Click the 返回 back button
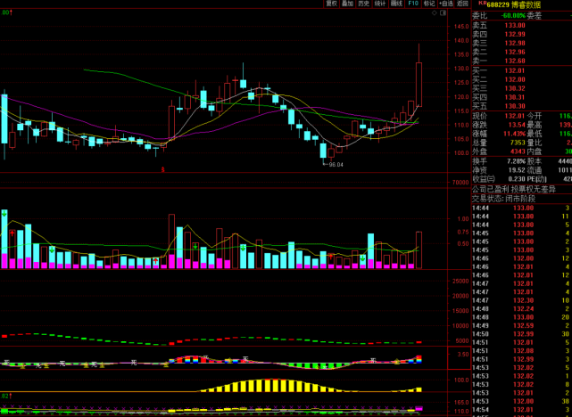The width and height of the screenshot is (572, 417). click(x=462, y=4)
